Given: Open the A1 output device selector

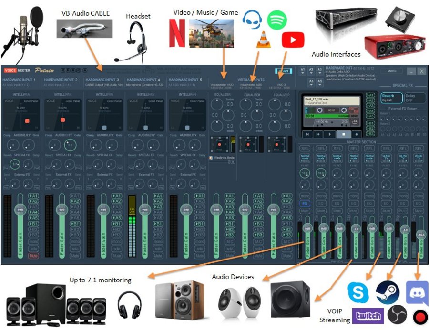Looking at the screenshot, I should pos(302,70).
